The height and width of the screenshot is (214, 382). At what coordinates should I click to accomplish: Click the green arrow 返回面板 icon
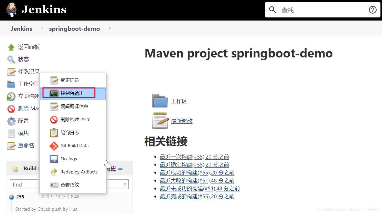11,47
